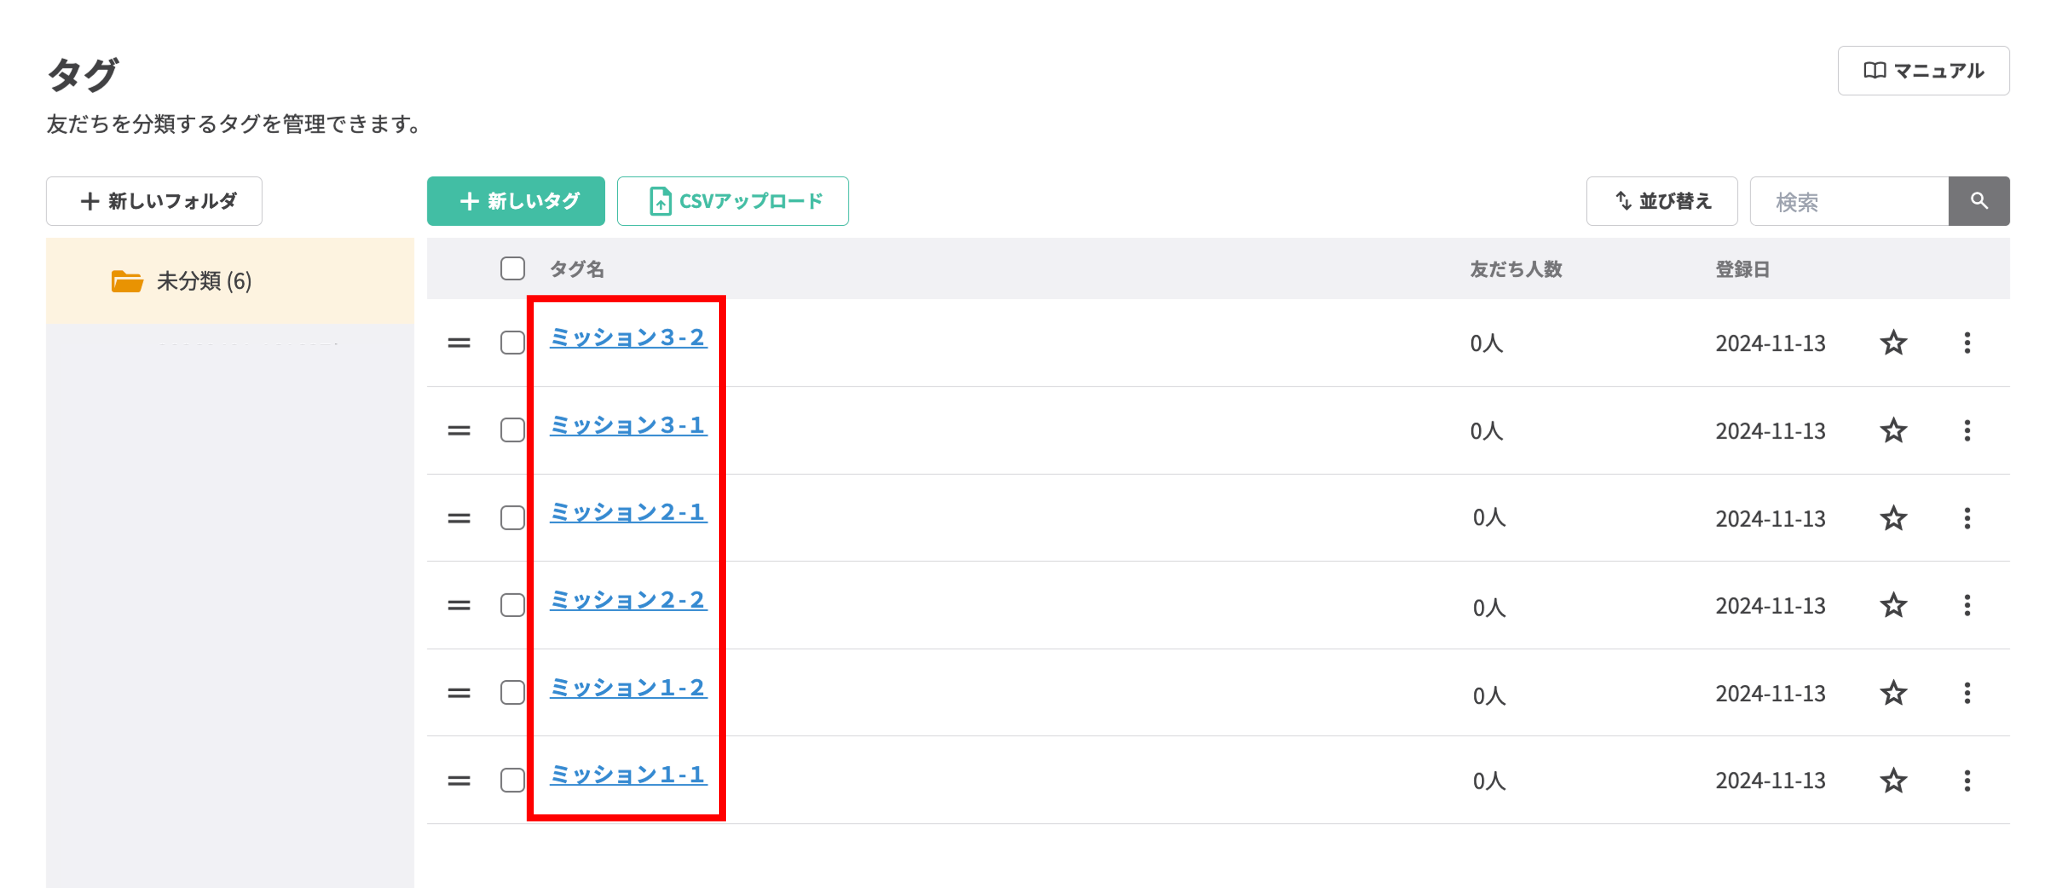Open the kebab menu for ミッション2-2
Viewport: 2060px width, 890px height.
tap(1967, 605)
